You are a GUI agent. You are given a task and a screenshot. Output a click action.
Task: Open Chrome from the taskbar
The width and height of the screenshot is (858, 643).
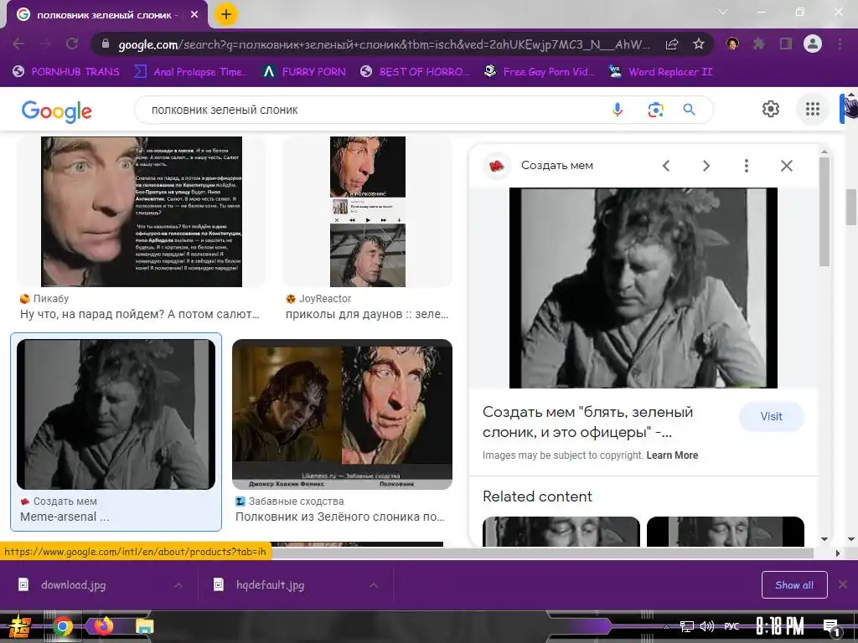pos(63,626)
